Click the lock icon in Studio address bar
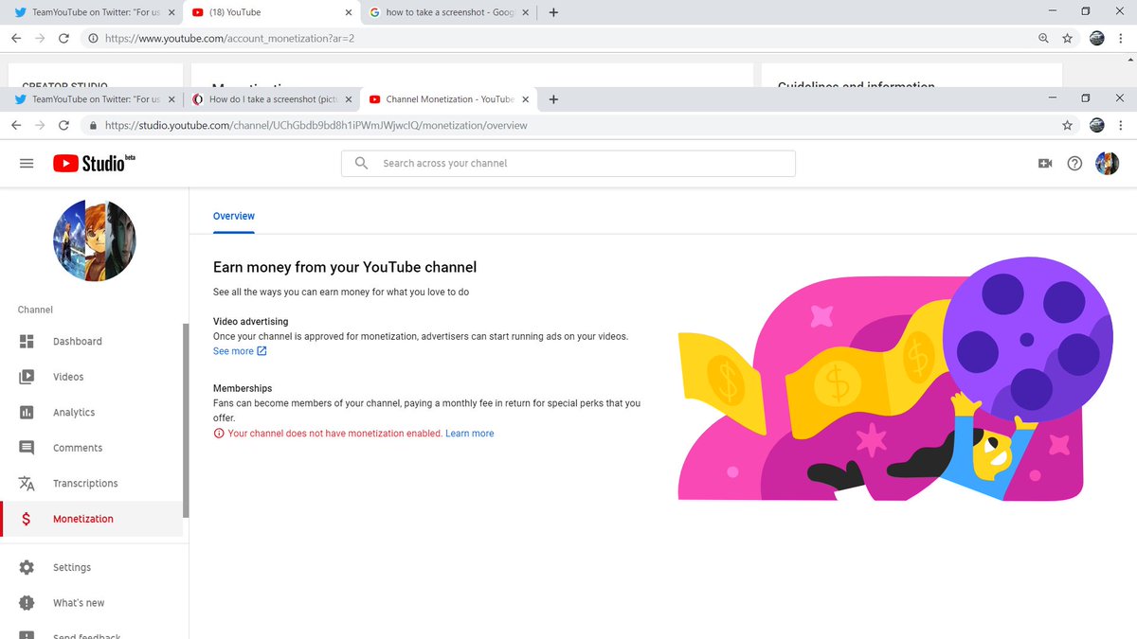This screenshot has width=1137, height=639. [x=93, y=125]
